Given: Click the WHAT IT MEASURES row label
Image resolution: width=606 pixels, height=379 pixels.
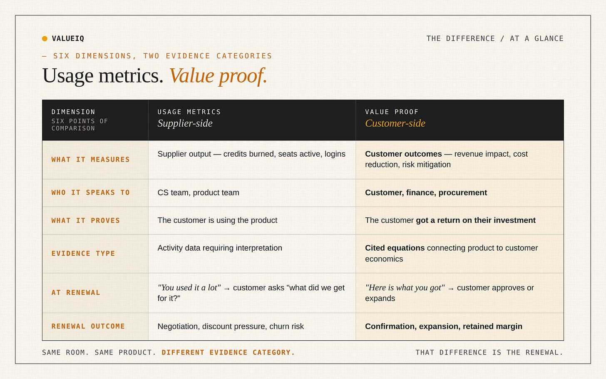Looking at the screenshot, I should point(91,160).
